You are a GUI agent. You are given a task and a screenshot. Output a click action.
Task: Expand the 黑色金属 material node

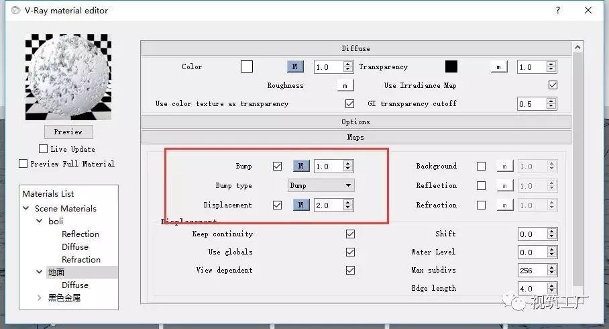coord(39,297)
